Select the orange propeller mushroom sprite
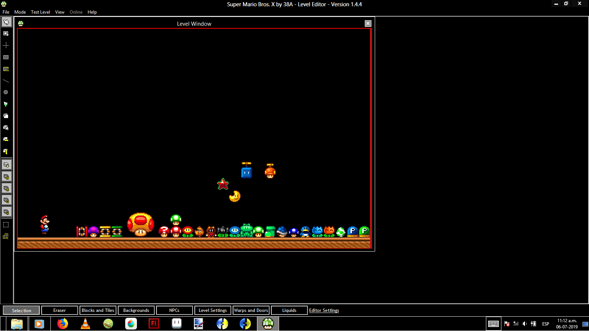This screenshot has height=331, width=589. 270,171
